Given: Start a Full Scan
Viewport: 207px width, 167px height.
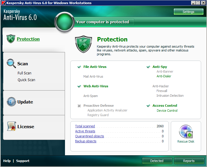Looking at the screenshot, I should tap(24, 73).
